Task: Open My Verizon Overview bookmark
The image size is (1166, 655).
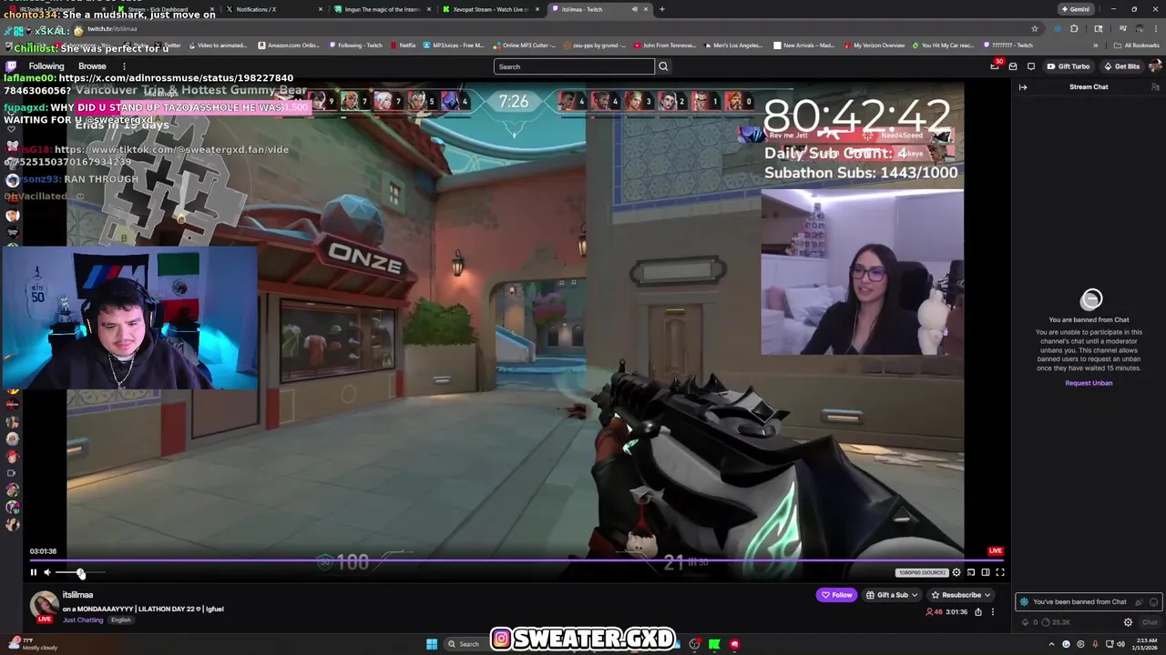Action: [x=874, y=45]
